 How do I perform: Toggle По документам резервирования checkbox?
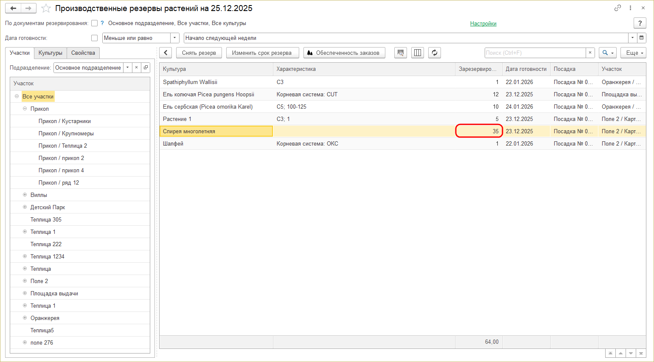95,23
